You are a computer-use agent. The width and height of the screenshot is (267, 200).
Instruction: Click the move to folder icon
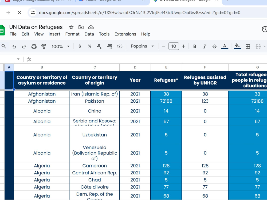[81, 27]
